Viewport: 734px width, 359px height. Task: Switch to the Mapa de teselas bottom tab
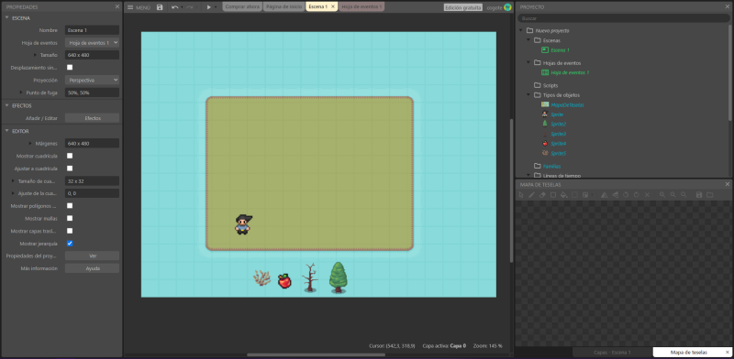[x=689, y=352]
